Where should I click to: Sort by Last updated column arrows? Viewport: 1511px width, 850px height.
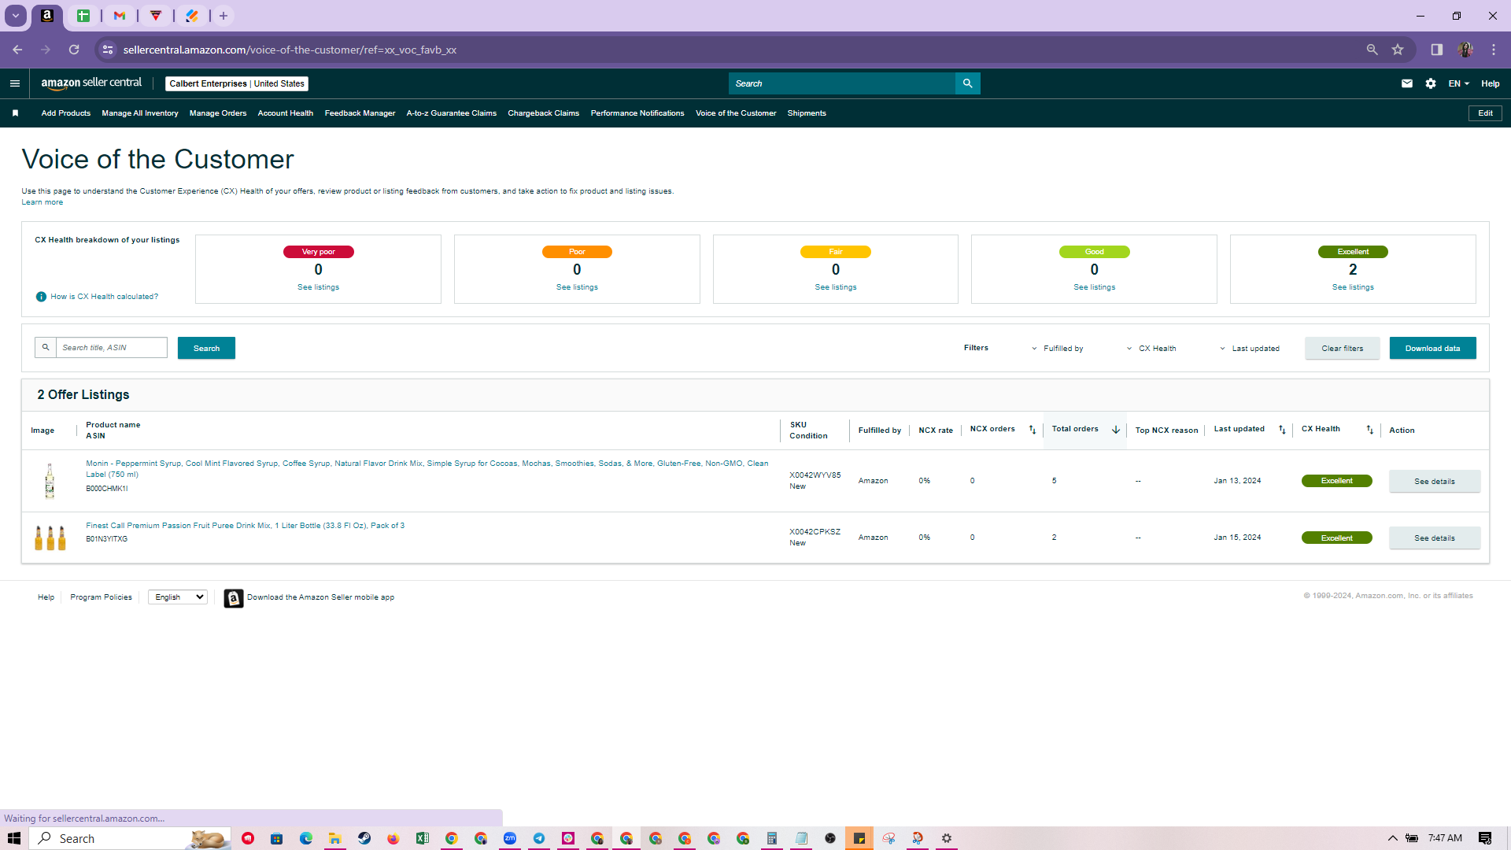coord(1282,430)
